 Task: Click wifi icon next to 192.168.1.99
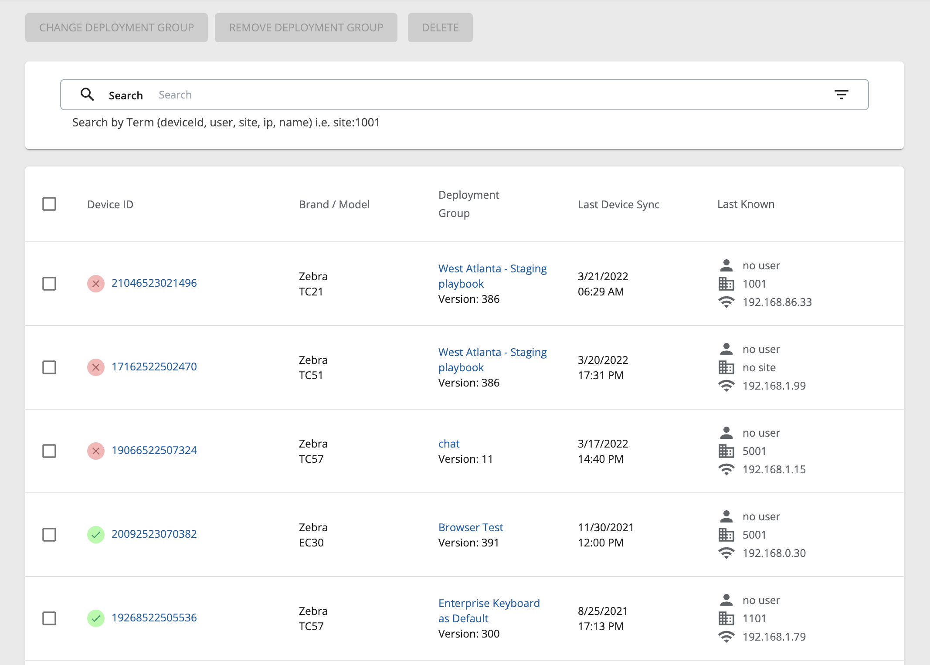(726, 386)
